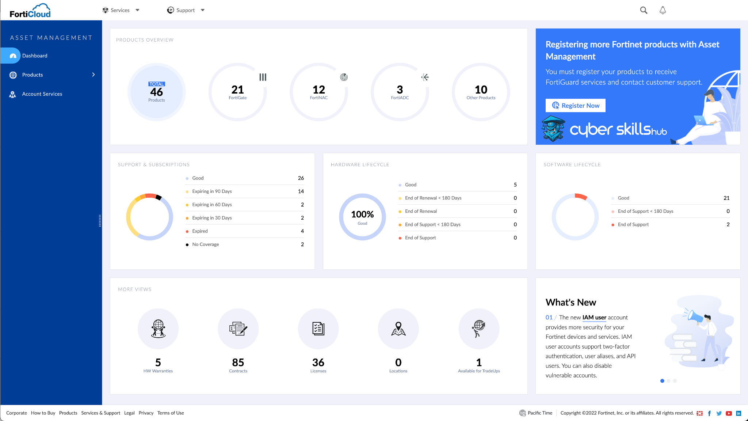
Task: Open the Dashboard from the sidebar
Action: click(x=35, y=56)
